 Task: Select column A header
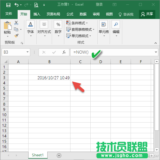coord(18,62)
